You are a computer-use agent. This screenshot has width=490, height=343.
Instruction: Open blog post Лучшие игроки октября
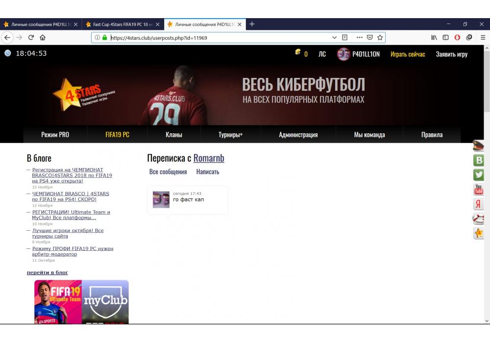[x=68, y=233]
